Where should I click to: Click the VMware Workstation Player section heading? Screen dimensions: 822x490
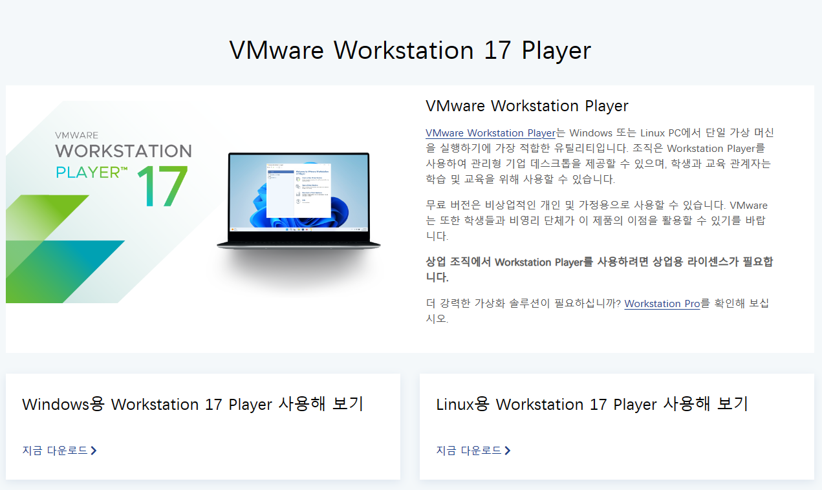coord(527,106)
